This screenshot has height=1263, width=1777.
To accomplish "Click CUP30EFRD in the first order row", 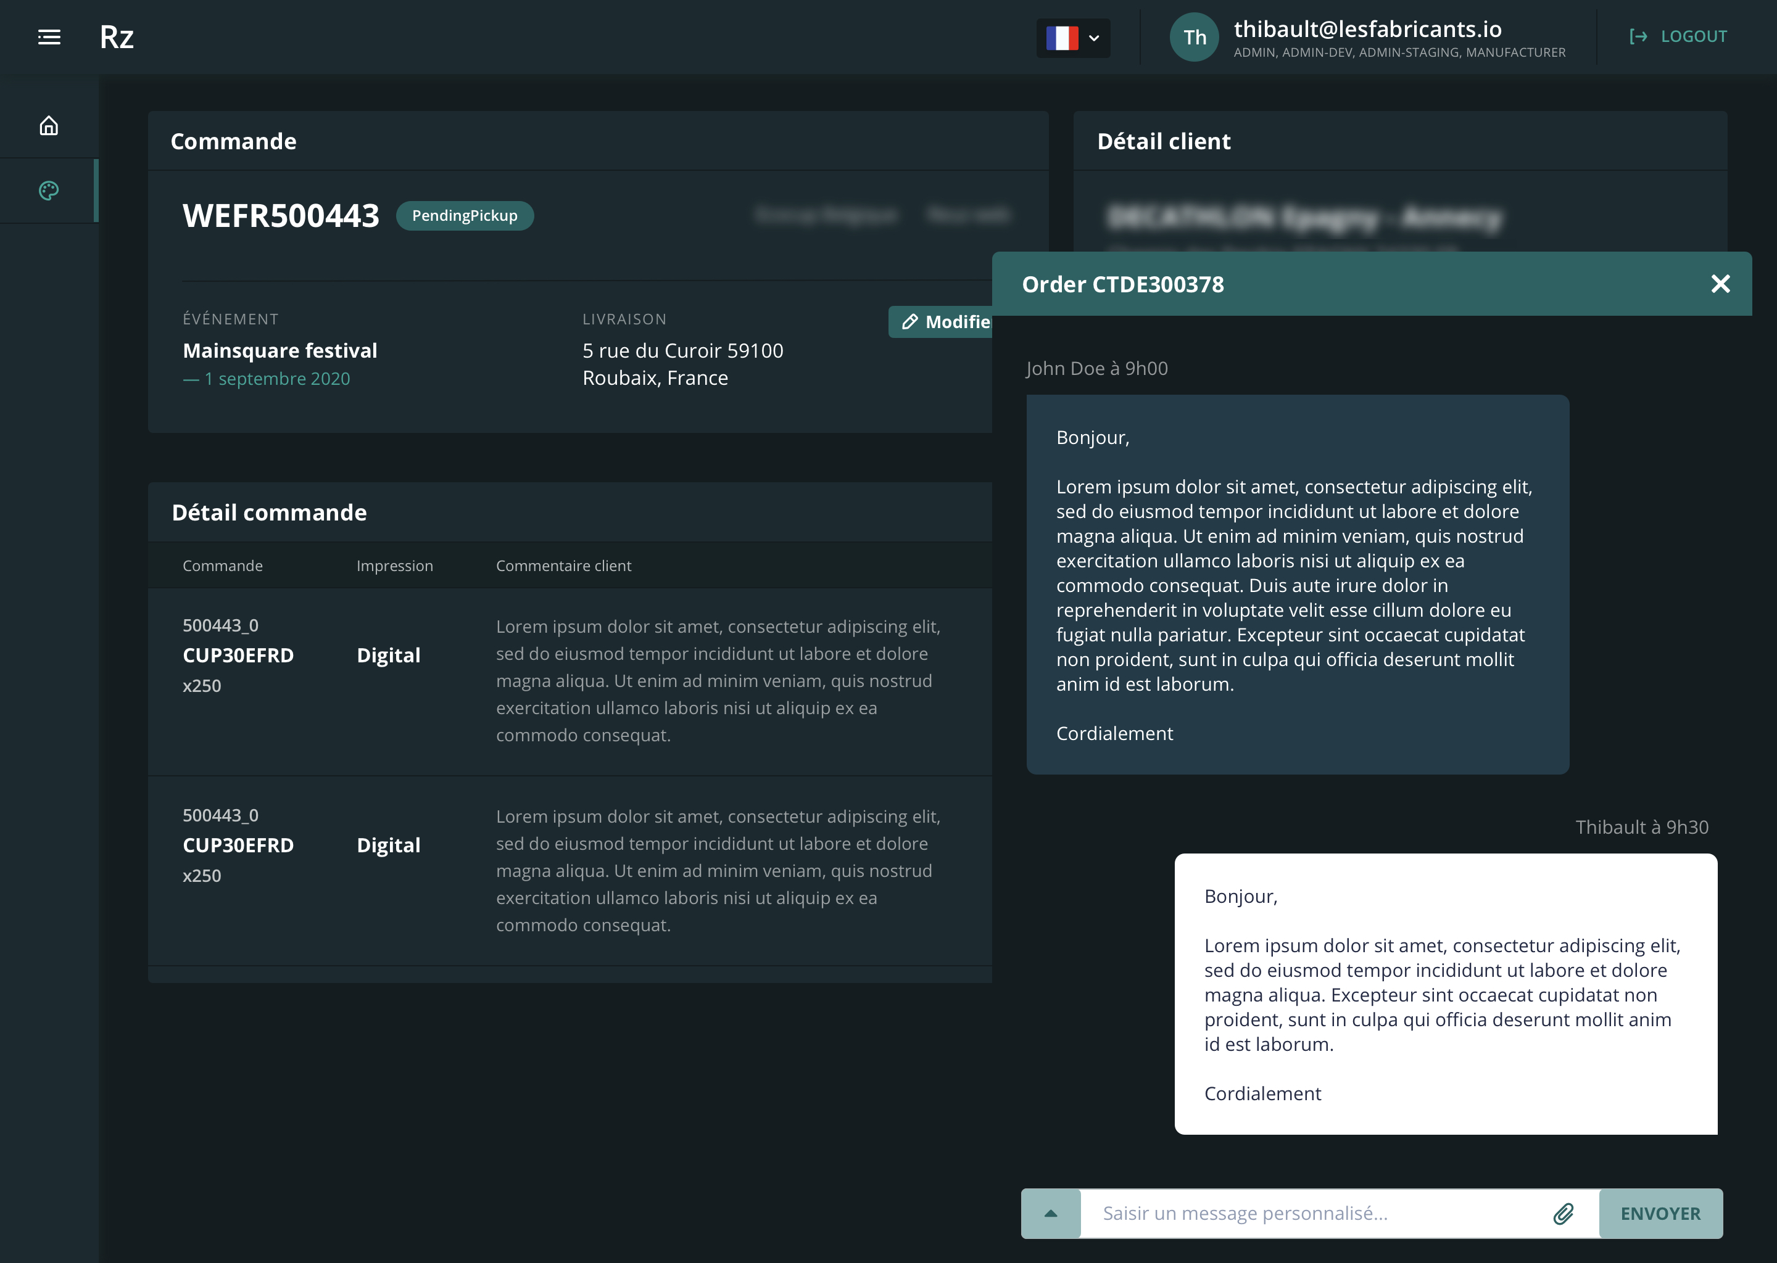I will pyautogui.click(x=238, y=655).
